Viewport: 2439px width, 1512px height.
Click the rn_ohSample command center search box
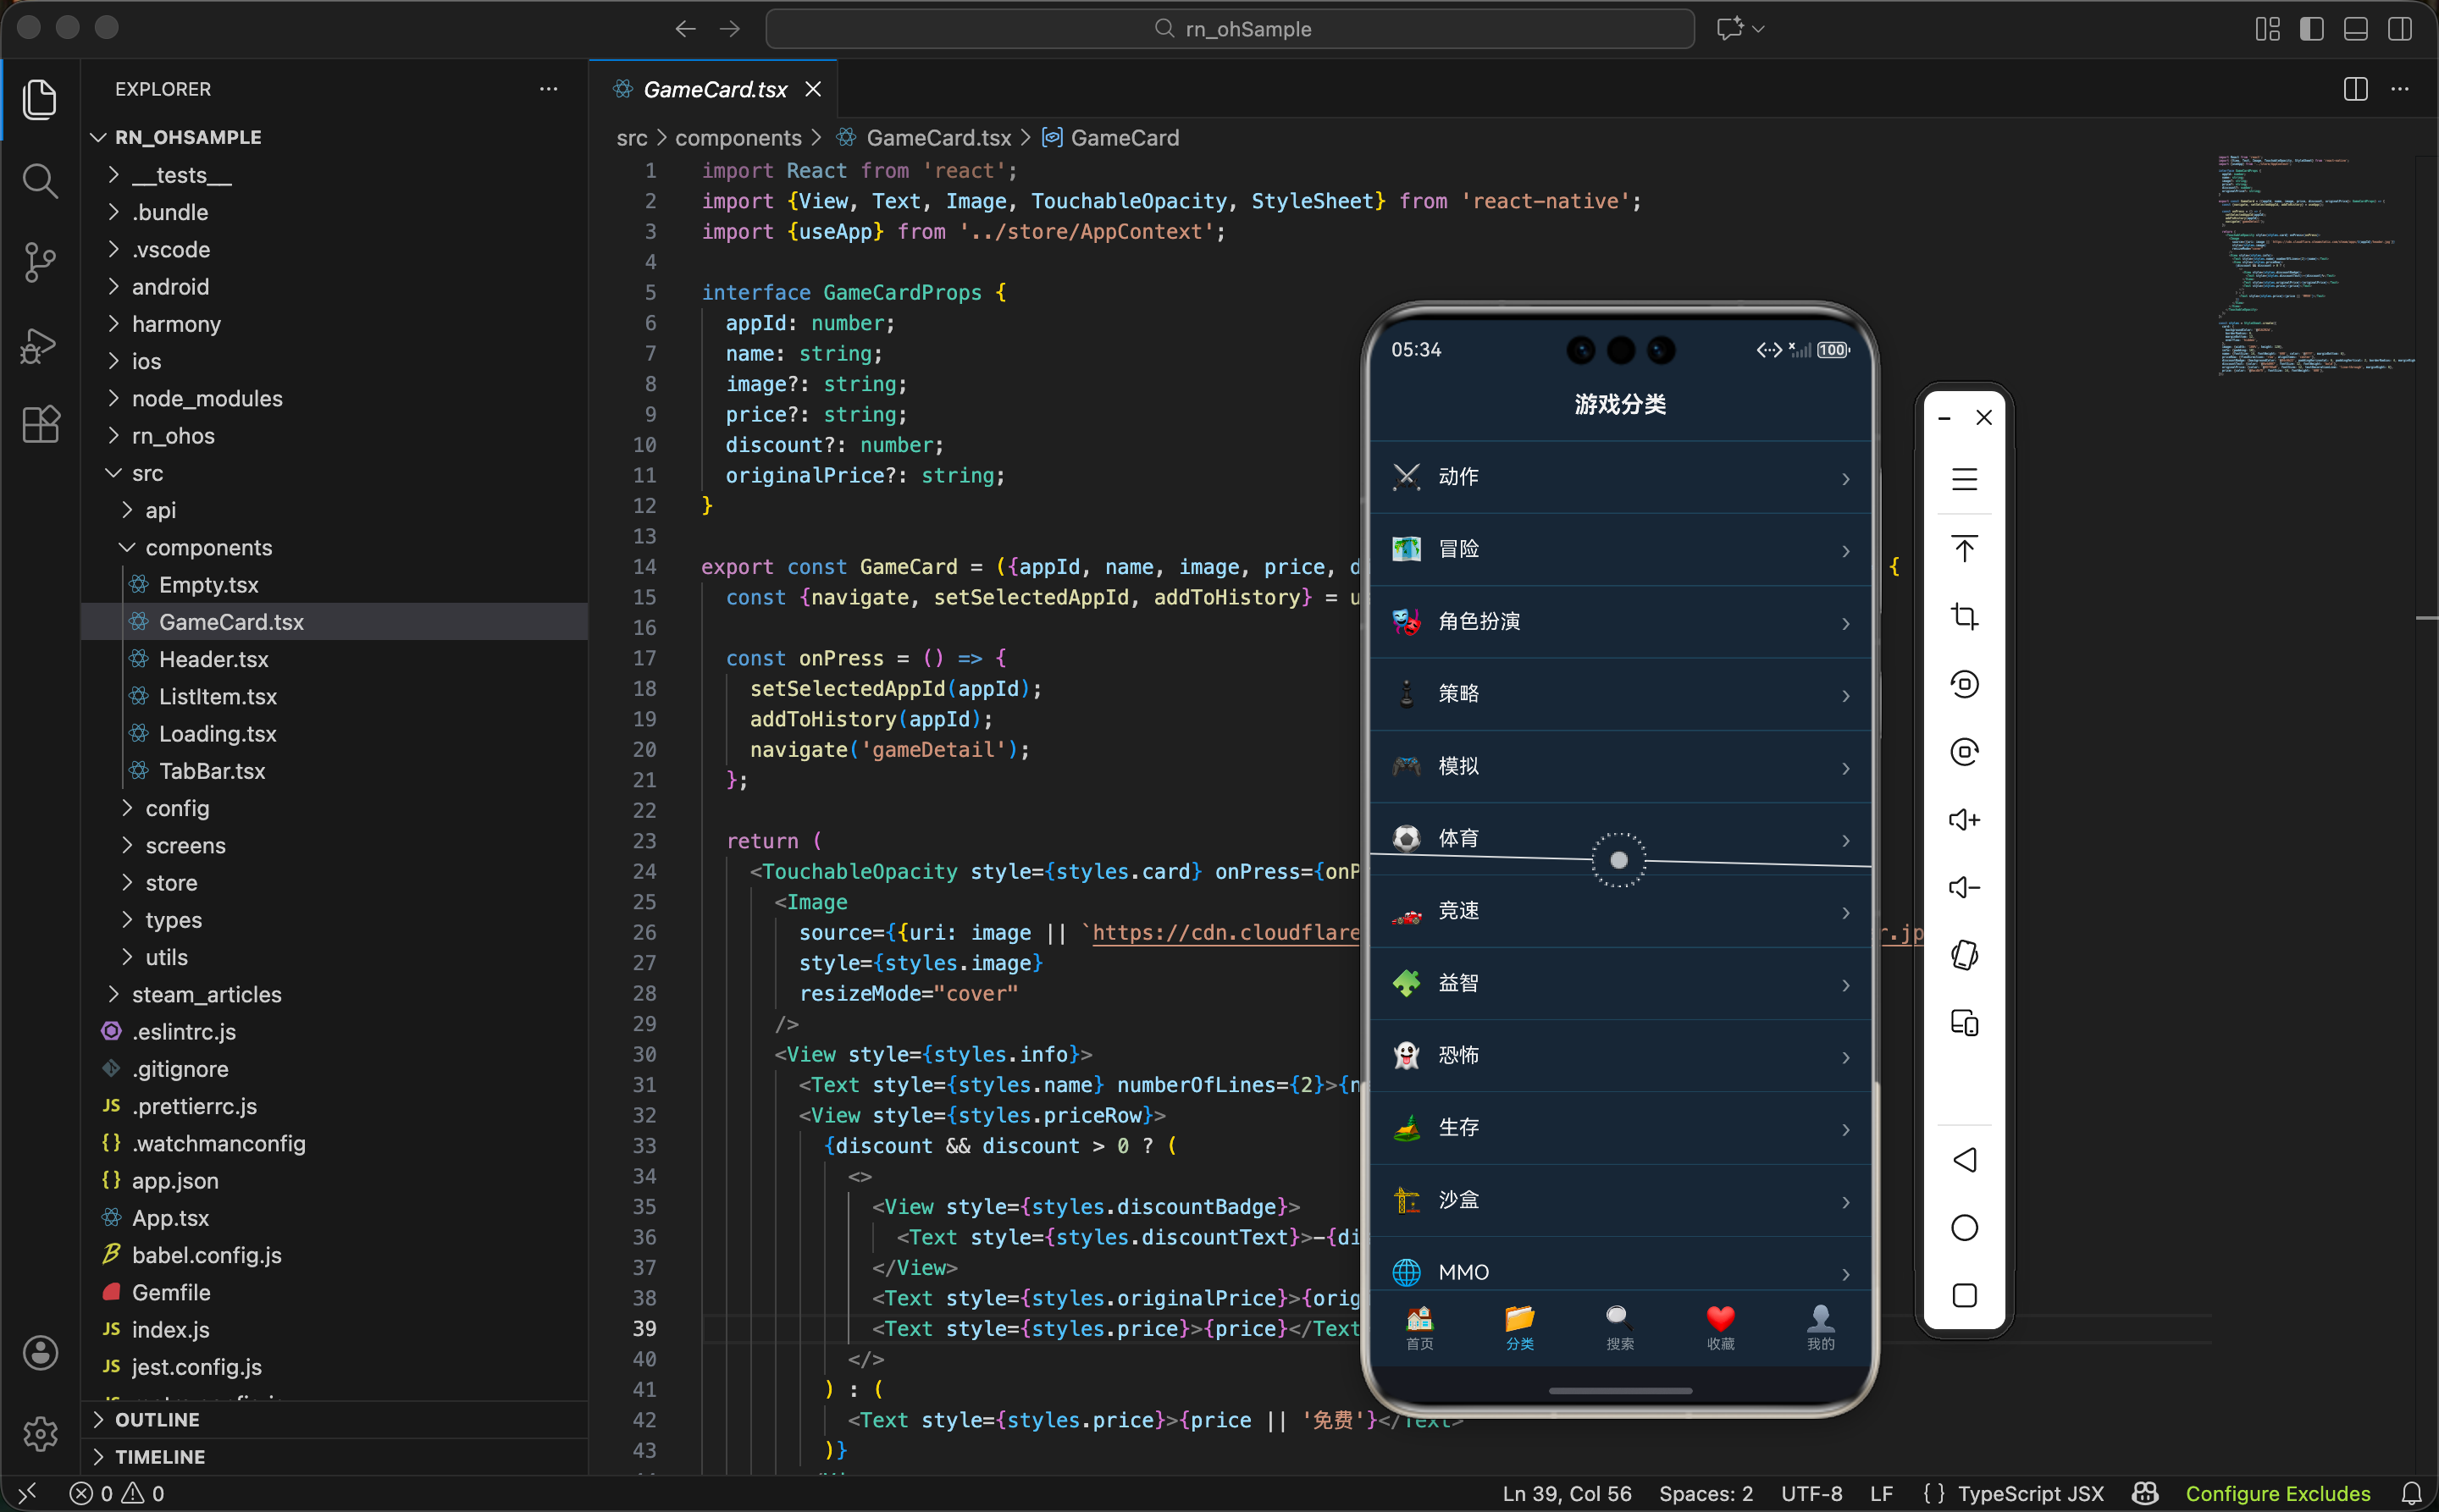[1230, 29]
